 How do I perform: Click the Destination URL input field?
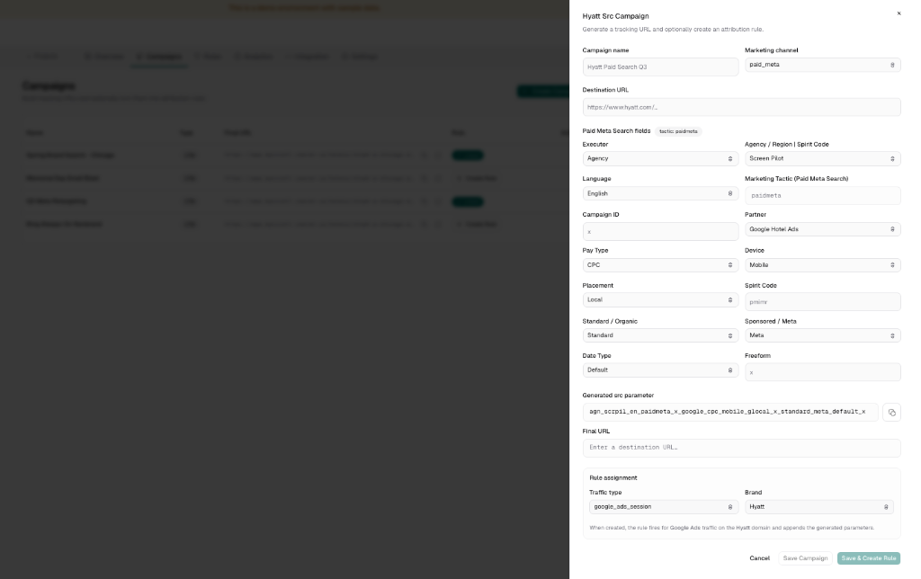click(x=741, y=107)
